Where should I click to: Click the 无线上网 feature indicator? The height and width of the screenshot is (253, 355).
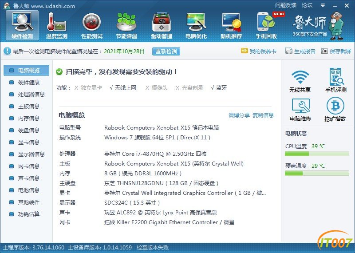click(x=123, y=87)
